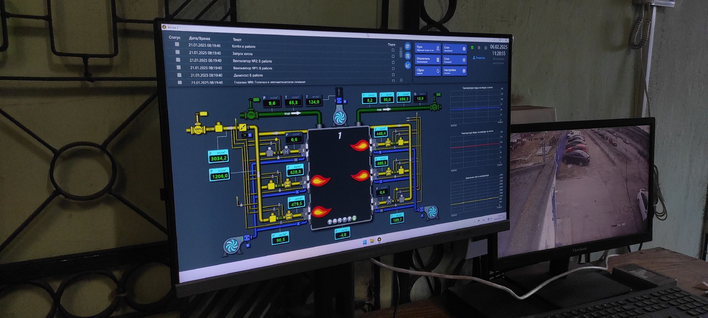Click the smoke exhauster fan above boiler
Screen dimensions: 708x318
339,117
